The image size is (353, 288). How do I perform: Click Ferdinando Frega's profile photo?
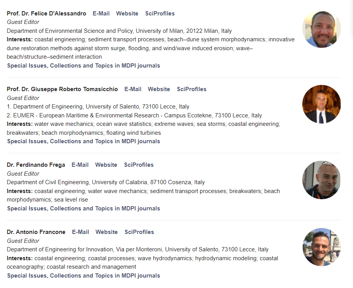pyautogui.click(x=322, y=180)
